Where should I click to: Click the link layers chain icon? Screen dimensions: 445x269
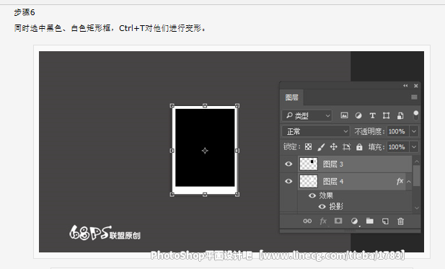point(307,221)
